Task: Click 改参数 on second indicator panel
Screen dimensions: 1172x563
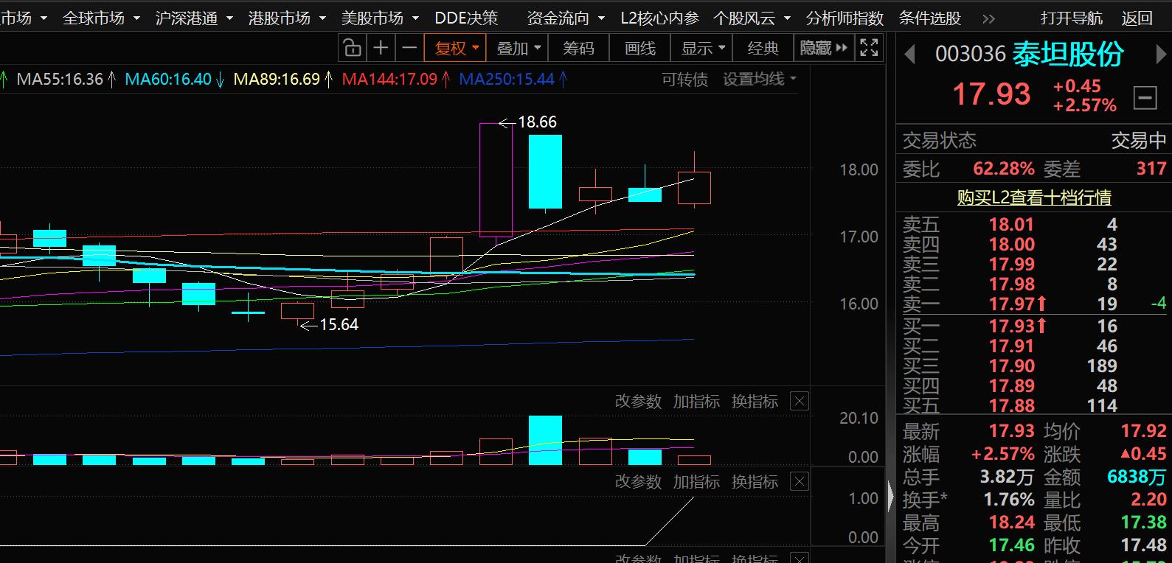Action: click(x=638, y=482)
